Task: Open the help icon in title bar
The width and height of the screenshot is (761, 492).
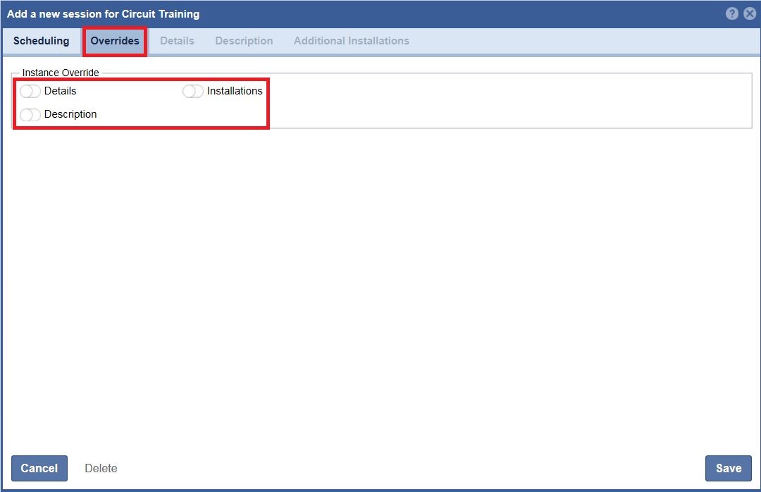Action: (x=733, y=13)
